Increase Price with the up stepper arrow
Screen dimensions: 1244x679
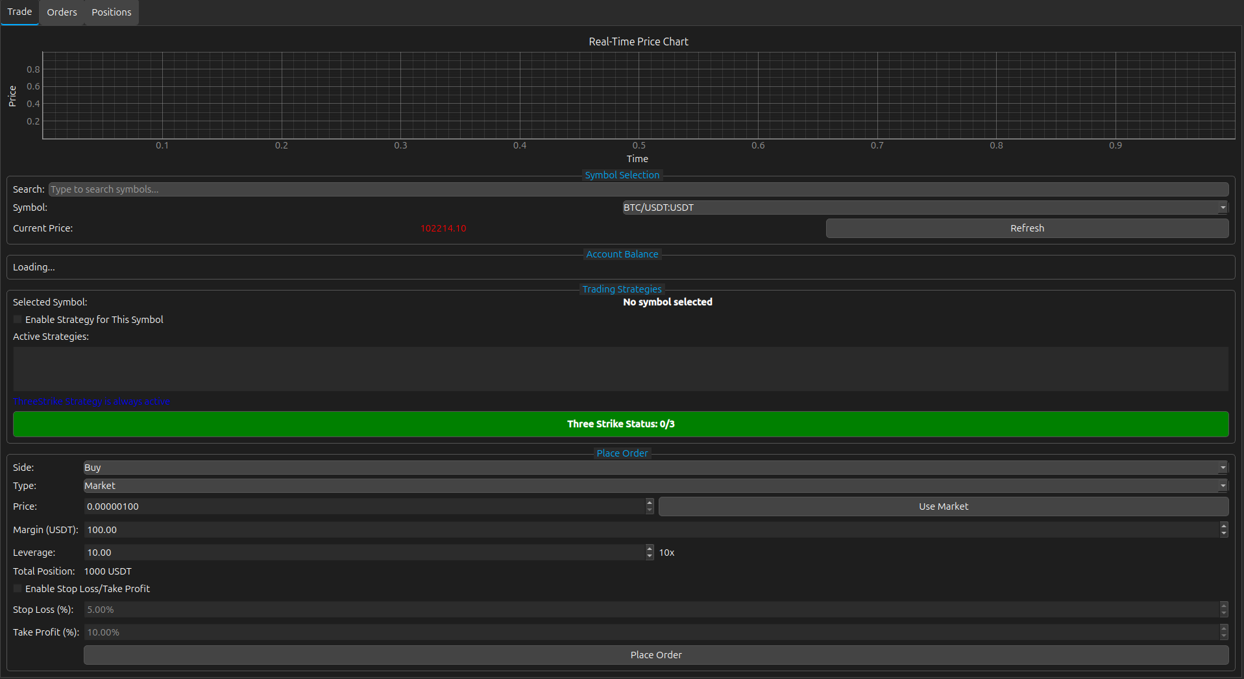(x=650, y=503)
